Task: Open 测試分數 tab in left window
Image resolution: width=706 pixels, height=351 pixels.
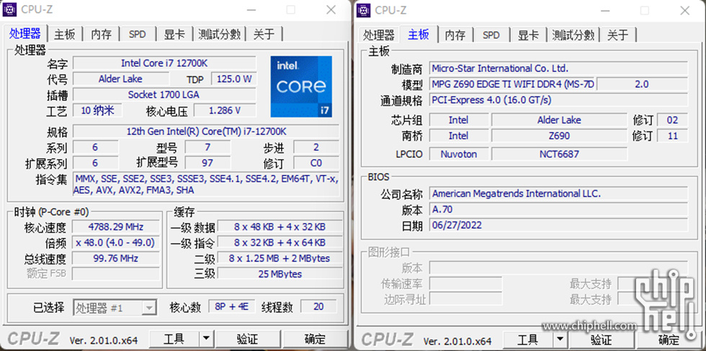Action: 219,35
